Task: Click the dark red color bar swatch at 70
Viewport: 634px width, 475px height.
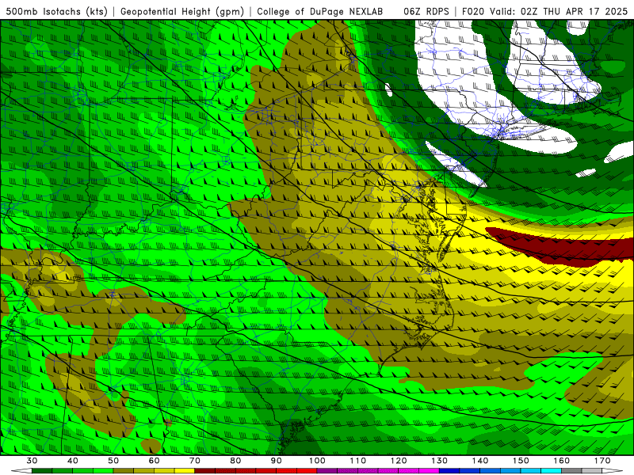Action: point(205,471)
